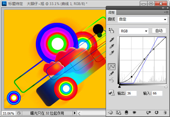Viewport: 170px width, 117px height.
Task: Select the edit points curve tool
Action: (112, 67)
